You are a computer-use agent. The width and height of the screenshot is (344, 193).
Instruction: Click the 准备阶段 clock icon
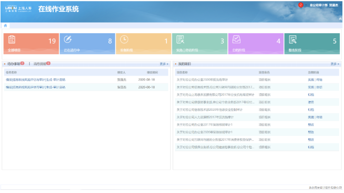pos(124,40)
